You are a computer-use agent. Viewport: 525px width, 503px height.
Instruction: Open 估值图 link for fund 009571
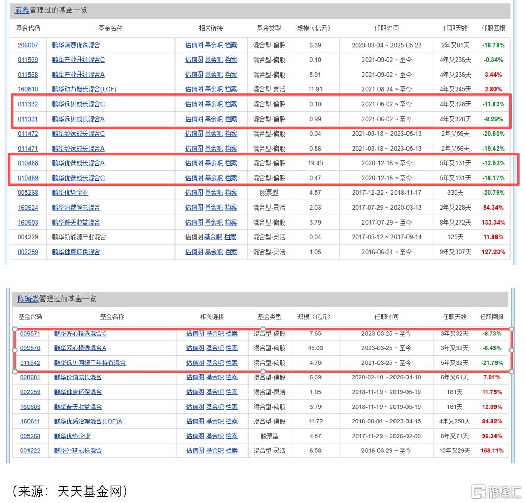(195, 334)
